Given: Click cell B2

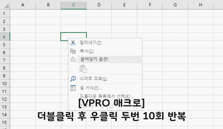Looking at the screenshot, I should (x=48, y=21).
